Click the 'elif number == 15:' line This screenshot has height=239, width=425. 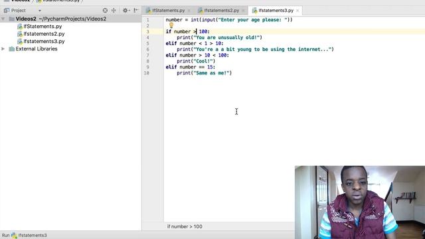click(191, 67)
